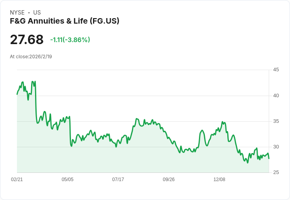Select the 40 price axis label
Screen dimensions: 290x200
[x=276, y=95]
